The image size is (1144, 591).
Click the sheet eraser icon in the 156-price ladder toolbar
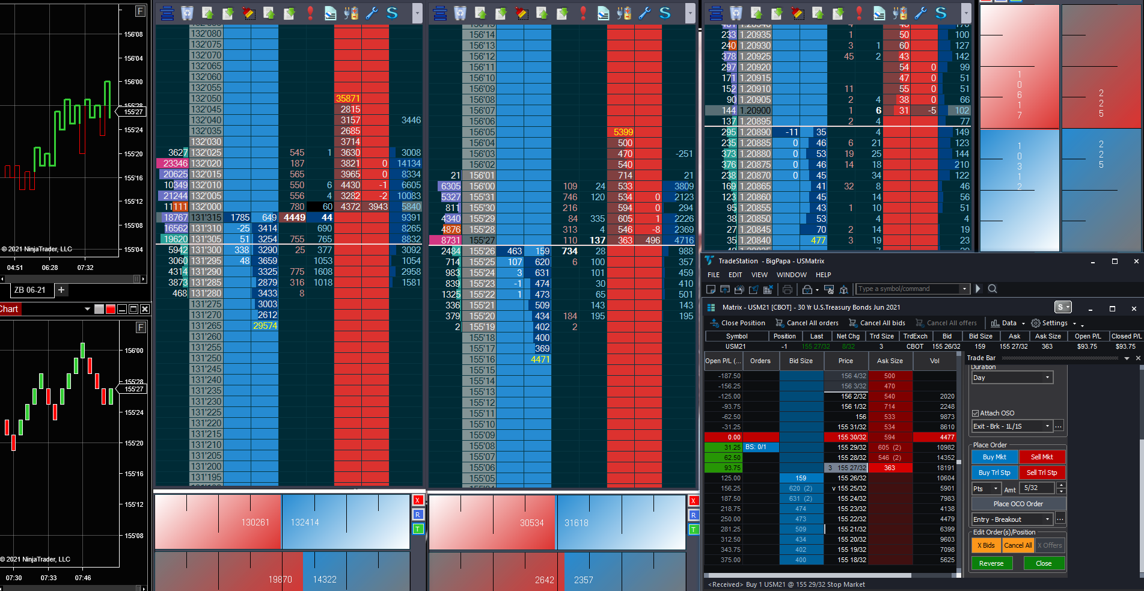603,13
